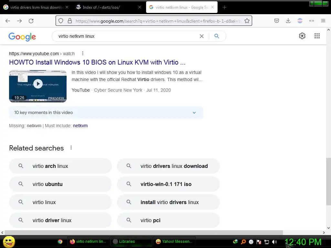
Task: Switch to the Firefox taskbar window
Action: click(88, 242)
